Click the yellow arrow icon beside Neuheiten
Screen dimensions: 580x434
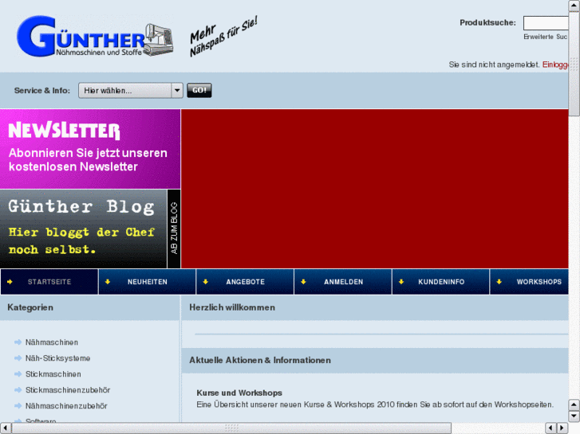108,282
